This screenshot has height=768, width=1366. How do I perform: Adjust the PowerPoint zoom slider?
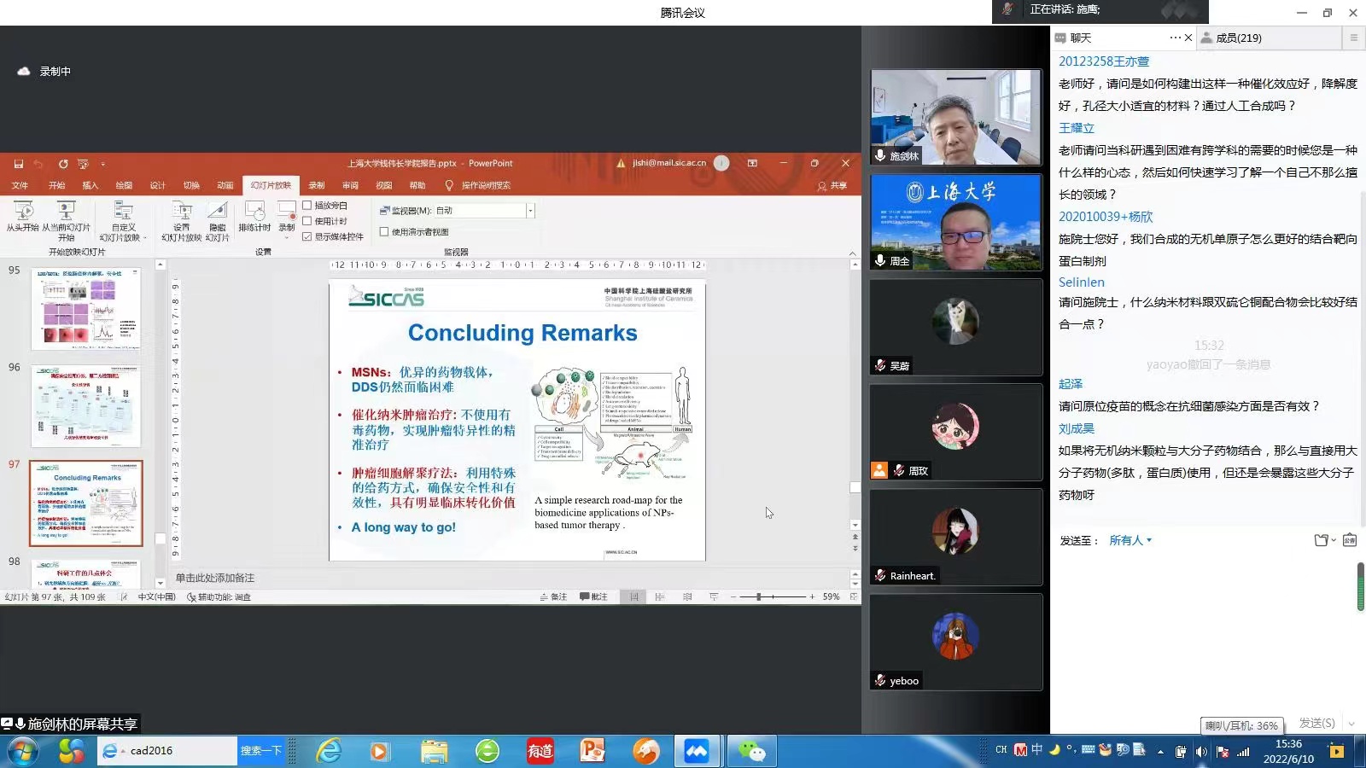point(758,597)
